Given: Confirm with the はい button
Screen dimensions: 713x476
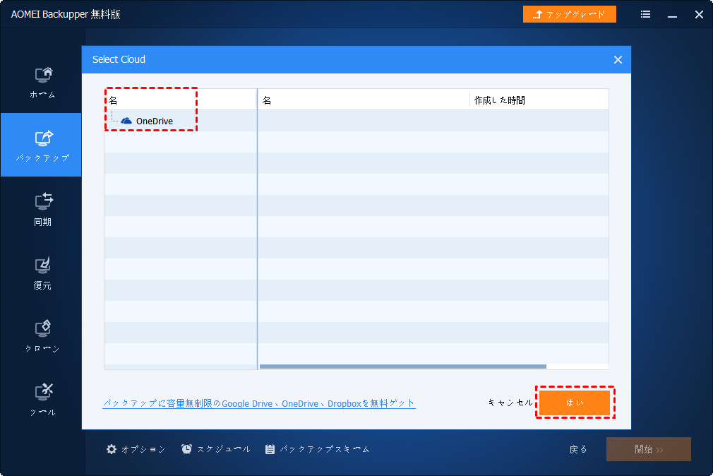Looking at the screenshot, I should [575, 403].
